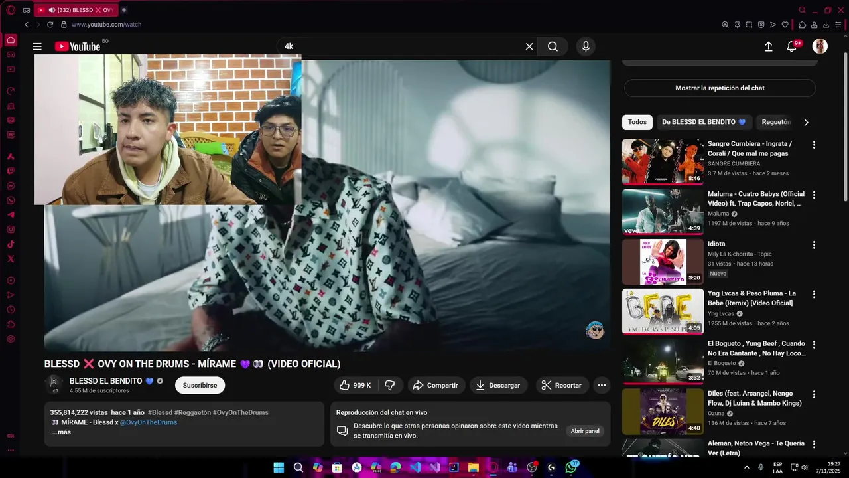Select the Reguetón filter chip

pos(776,122)
